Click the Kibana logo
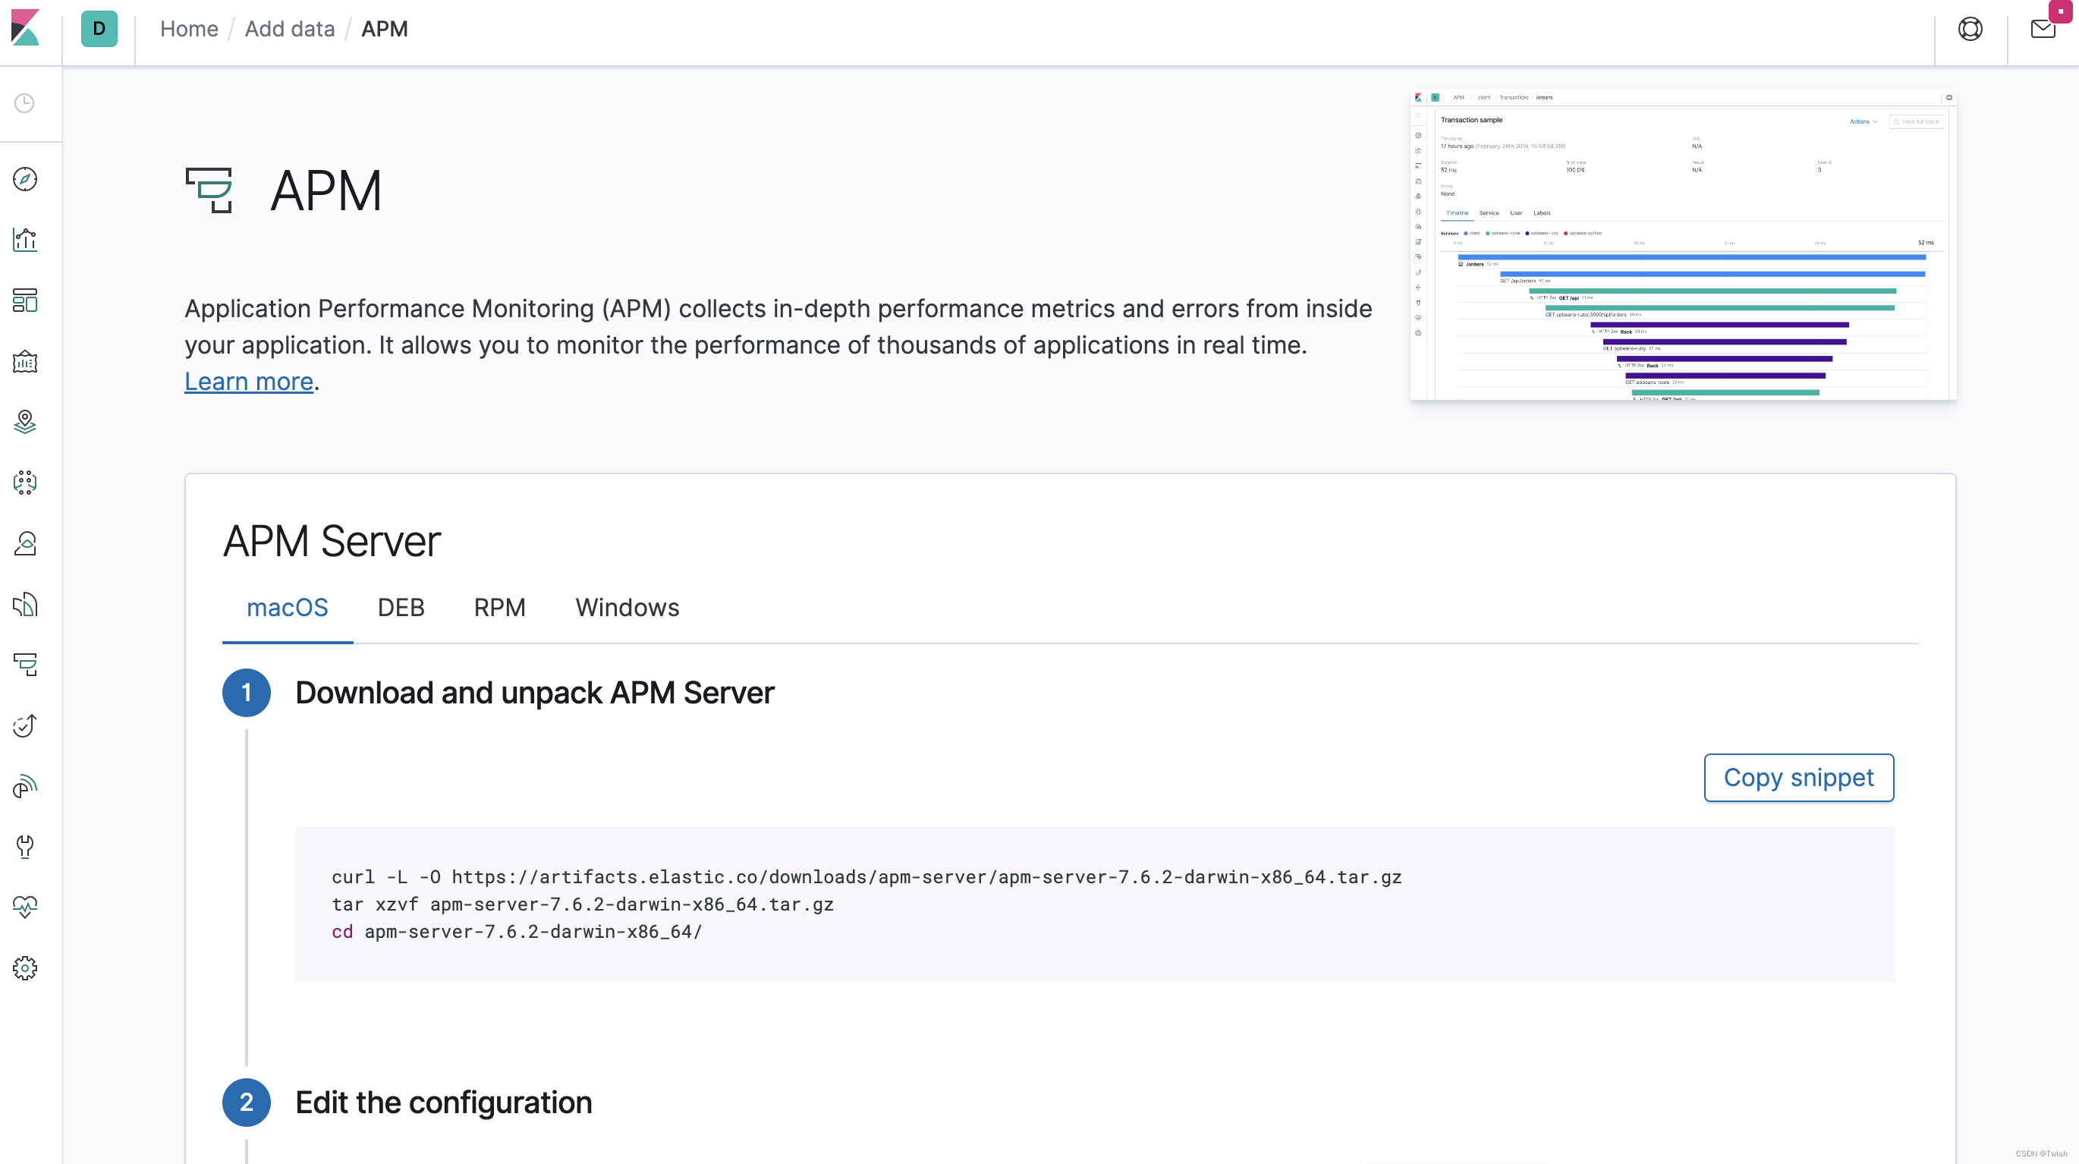Screen dimensions: 2079x1164 pos(25,28)
